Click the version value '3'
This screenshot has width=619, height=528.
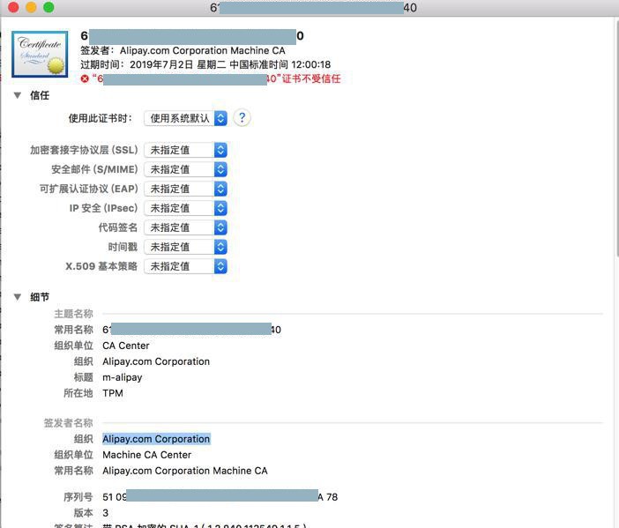point(106,513)
